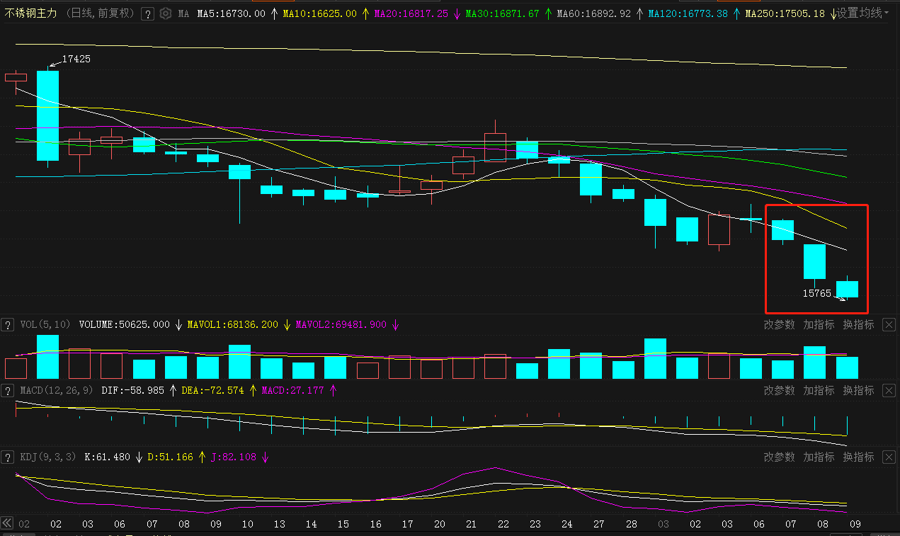Viewport: 900px width, 536px height.
Task: Select the MA5 indicator label
Action: [x=231, y=13]
